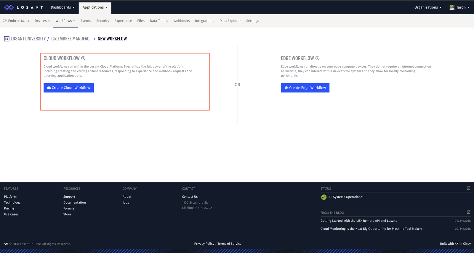
Task: Navigate to C5: Embree Manufac... breadcrumb
Action: [x=72, y=39]
